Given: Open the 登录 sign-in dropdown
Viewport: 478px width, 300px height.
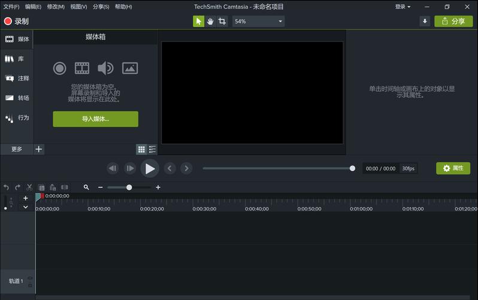Looking at the screenshot, I should pyautogui.click(x=403, y=7).
